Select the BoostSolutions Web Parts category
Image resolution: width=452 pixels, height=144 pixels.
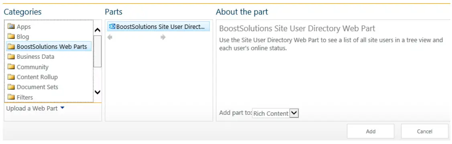tap(49, 46)
